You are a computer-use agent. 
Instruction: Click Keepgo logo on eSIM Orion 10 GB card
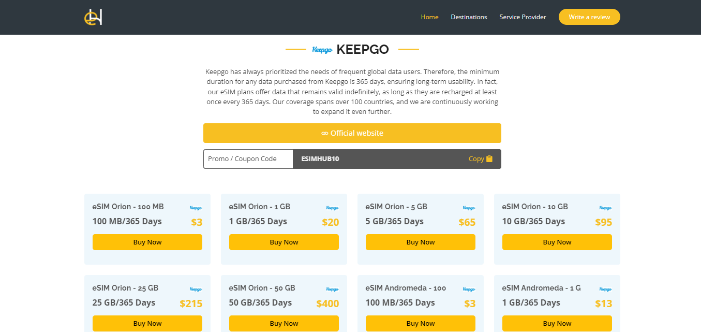(605, 208)
